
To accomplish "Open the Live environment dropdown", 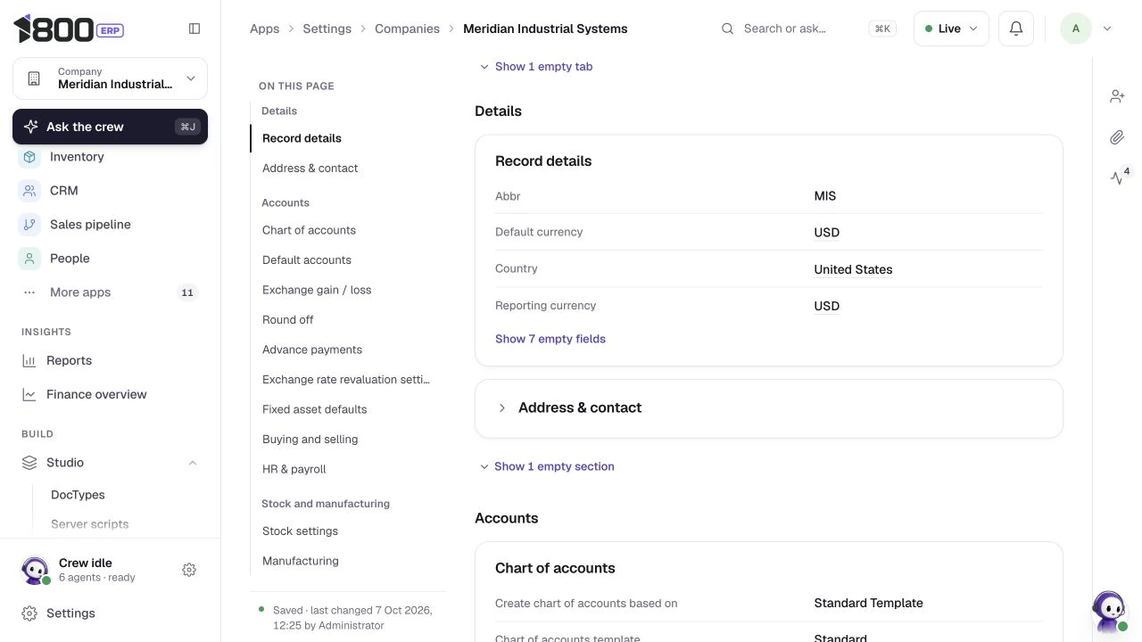I will 951,29.
